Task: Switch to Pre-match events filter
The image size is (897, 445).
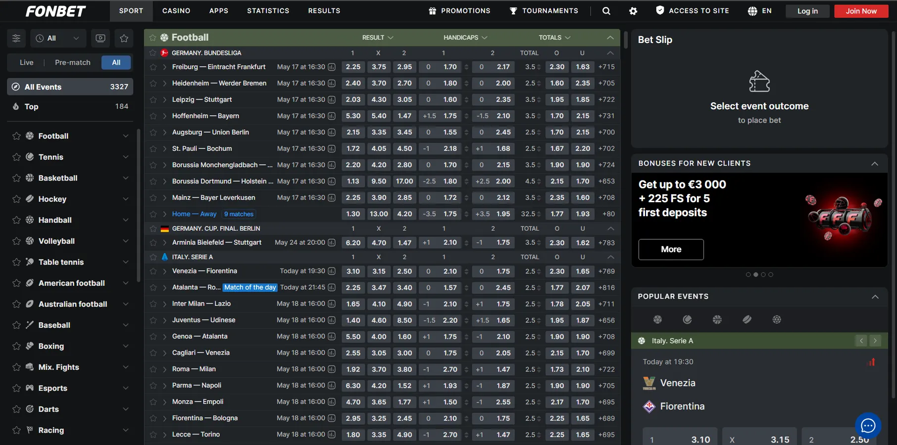Action: pos(73,62)
